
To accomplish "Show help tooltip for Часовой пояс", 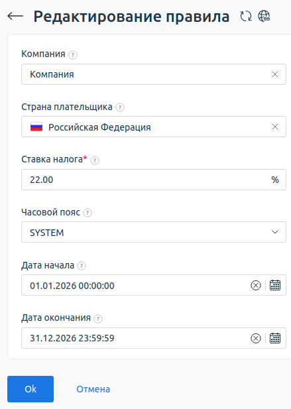I will 87,213.
